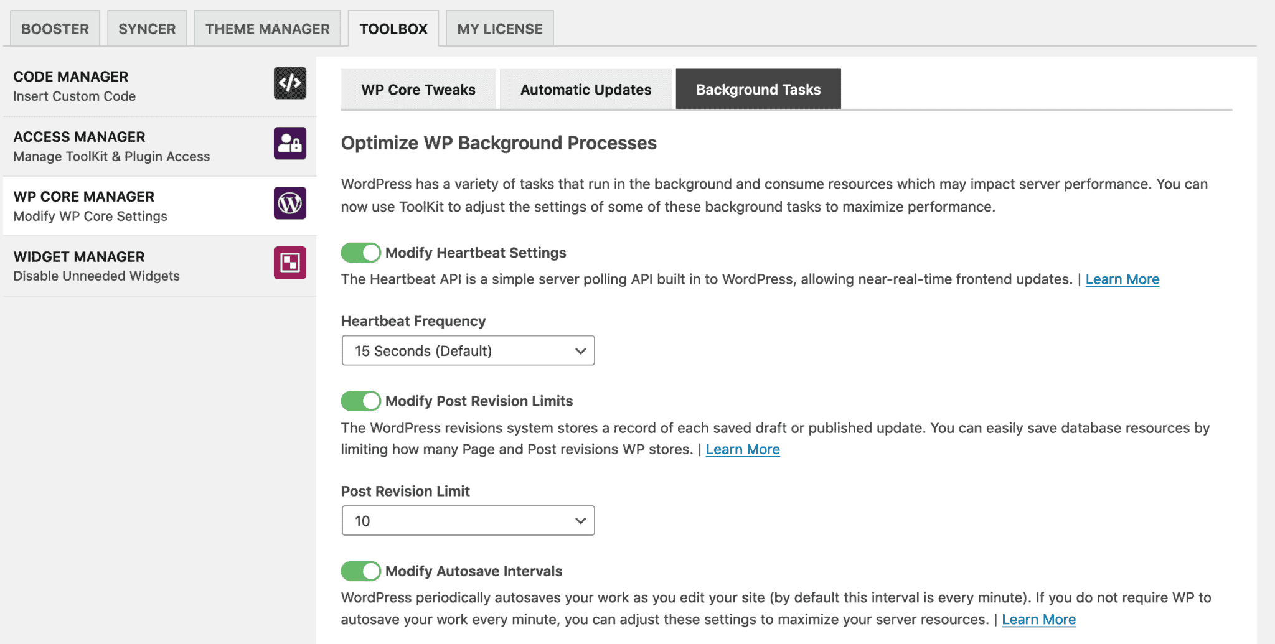Select the Theme Manager tab
Image resolution: width=1275 pixels, height=644 pixels.
coord(267,29)
